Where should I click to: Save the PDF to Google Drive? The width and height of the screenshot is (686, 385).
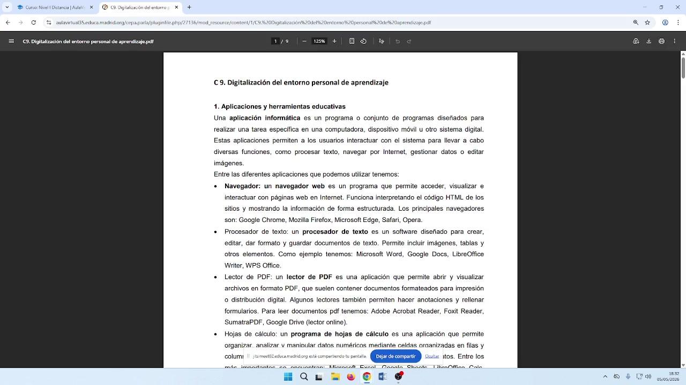[636, 41]
